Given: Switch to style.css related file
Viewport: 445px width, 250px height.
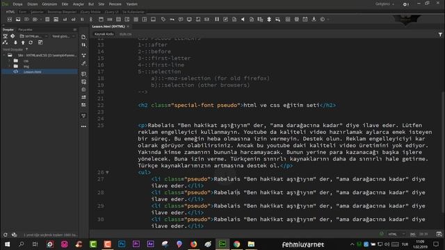Looking at the screenshot, I should [125, 34].
